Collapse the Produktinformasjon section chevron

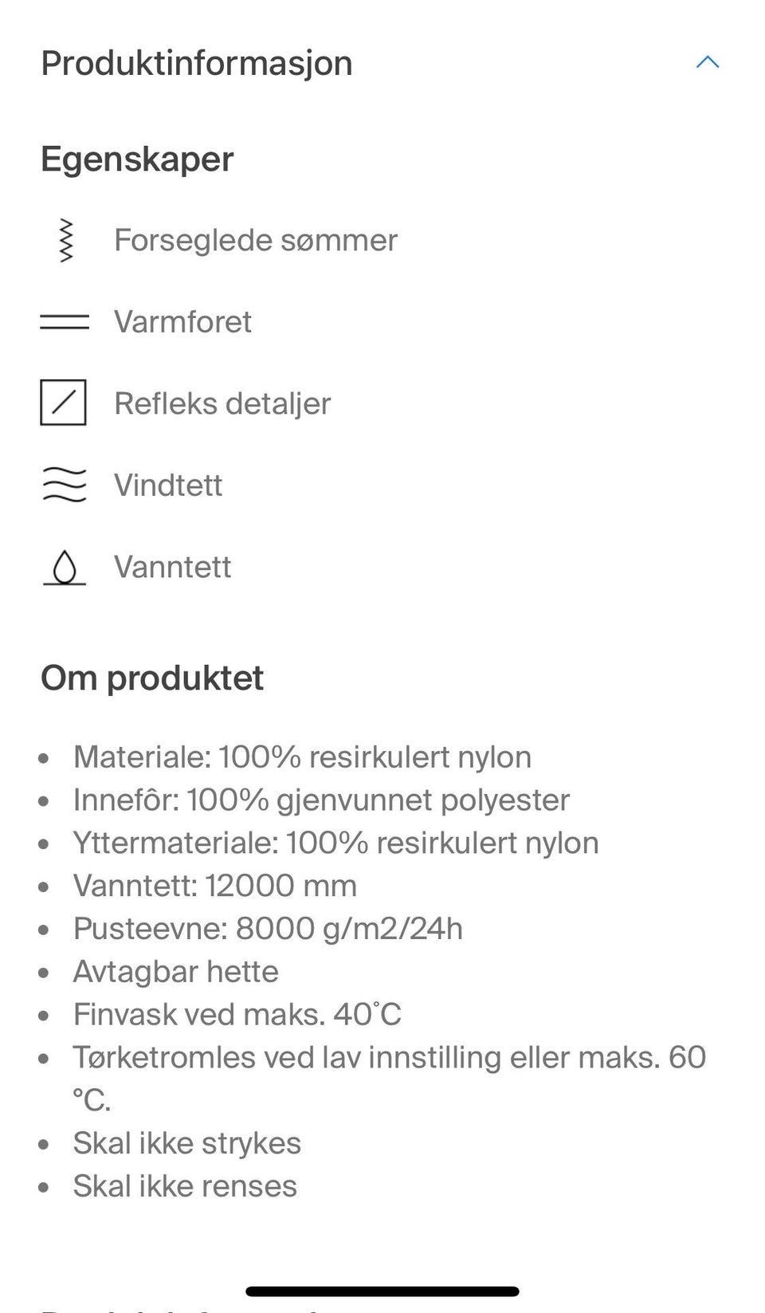707,62
